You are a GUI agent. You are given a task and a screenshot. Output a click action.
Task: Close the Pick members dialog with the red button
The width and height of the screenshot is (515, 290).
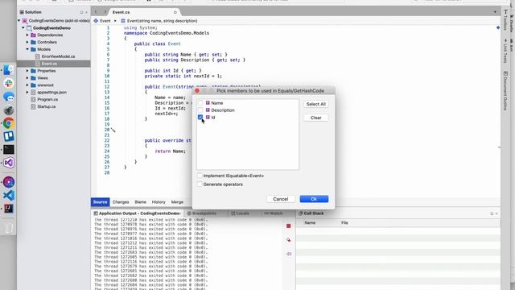pyautogui.click(x=197, y=91)
